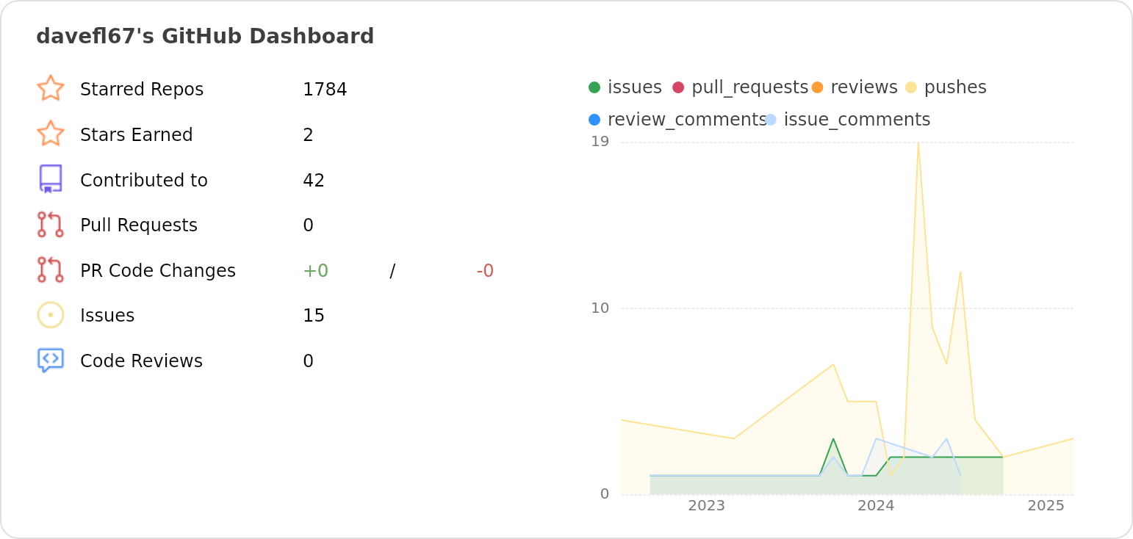The height and width of the screenshot is (539, 1133).
Task: Click the PR Code Changes icon
Action: [x=51, y=270]
